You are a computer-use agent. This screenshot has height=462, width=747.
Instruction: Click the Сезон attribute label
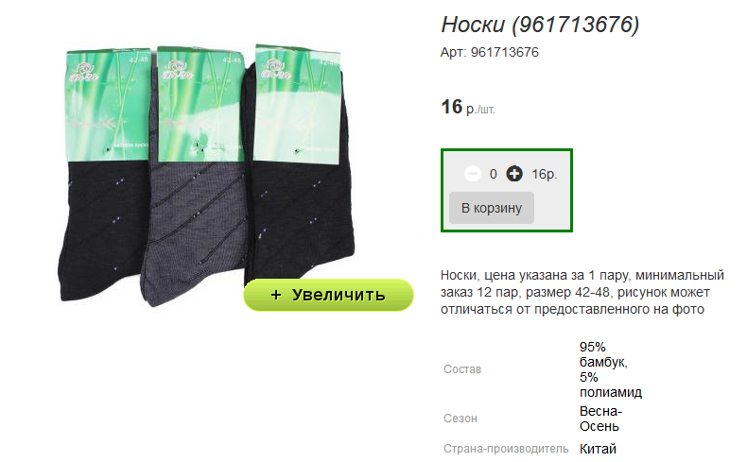pyautogui.click(x=460, y=419)
